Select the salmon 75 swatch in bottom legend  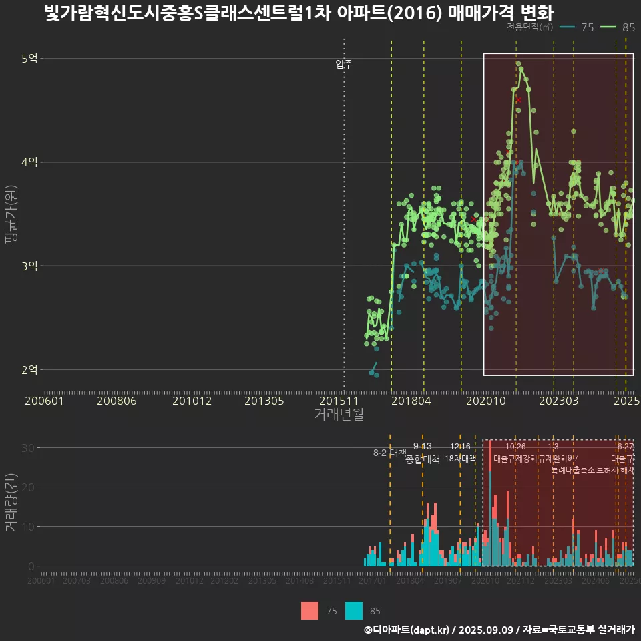[x=309, y=611]
